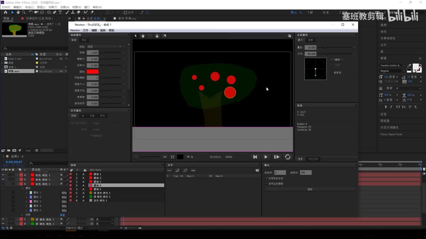Click the distance joint icon in 关节 panel
The height and width of the screenshot is (239, 426).
pos(169,171)
